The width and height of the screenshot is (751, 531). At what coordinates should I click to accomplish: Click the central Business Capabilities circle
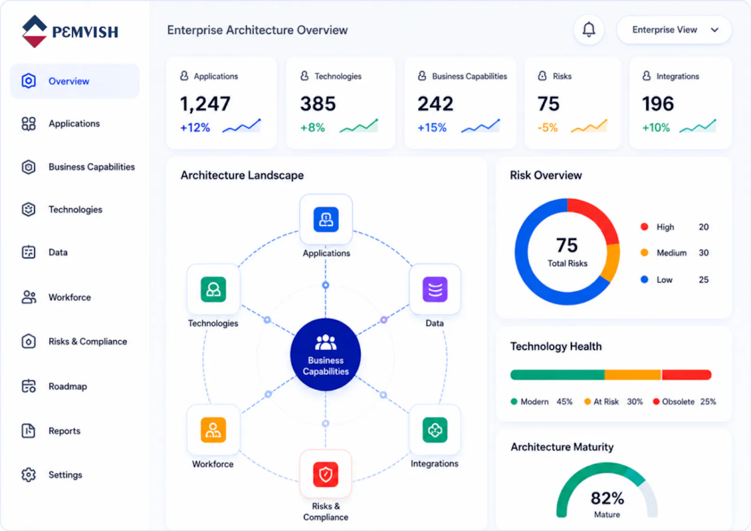click(x=326, y=355)
